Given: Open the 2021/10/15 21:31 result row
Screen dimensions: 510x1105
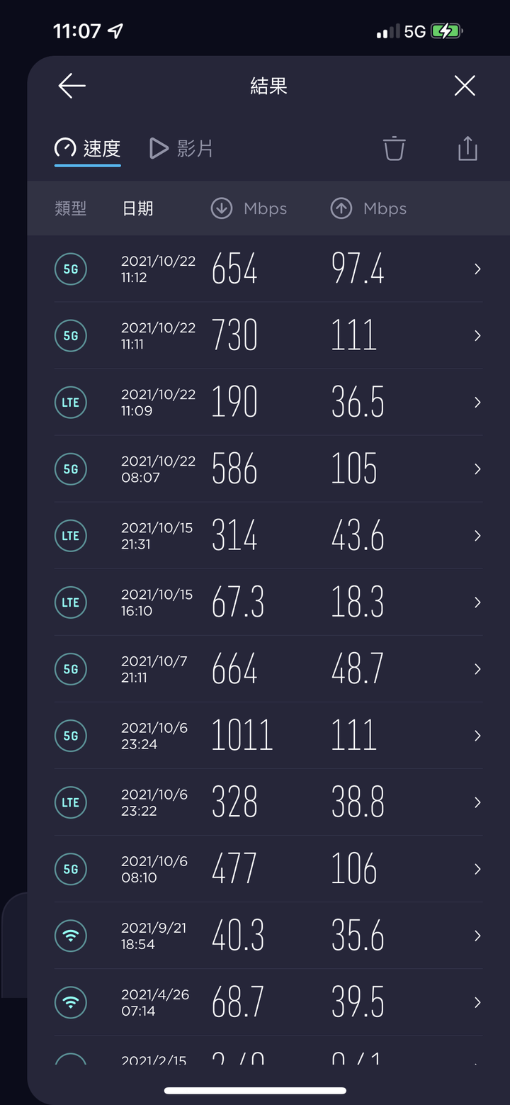Looking at the screenshot, I should click(268, 536).
